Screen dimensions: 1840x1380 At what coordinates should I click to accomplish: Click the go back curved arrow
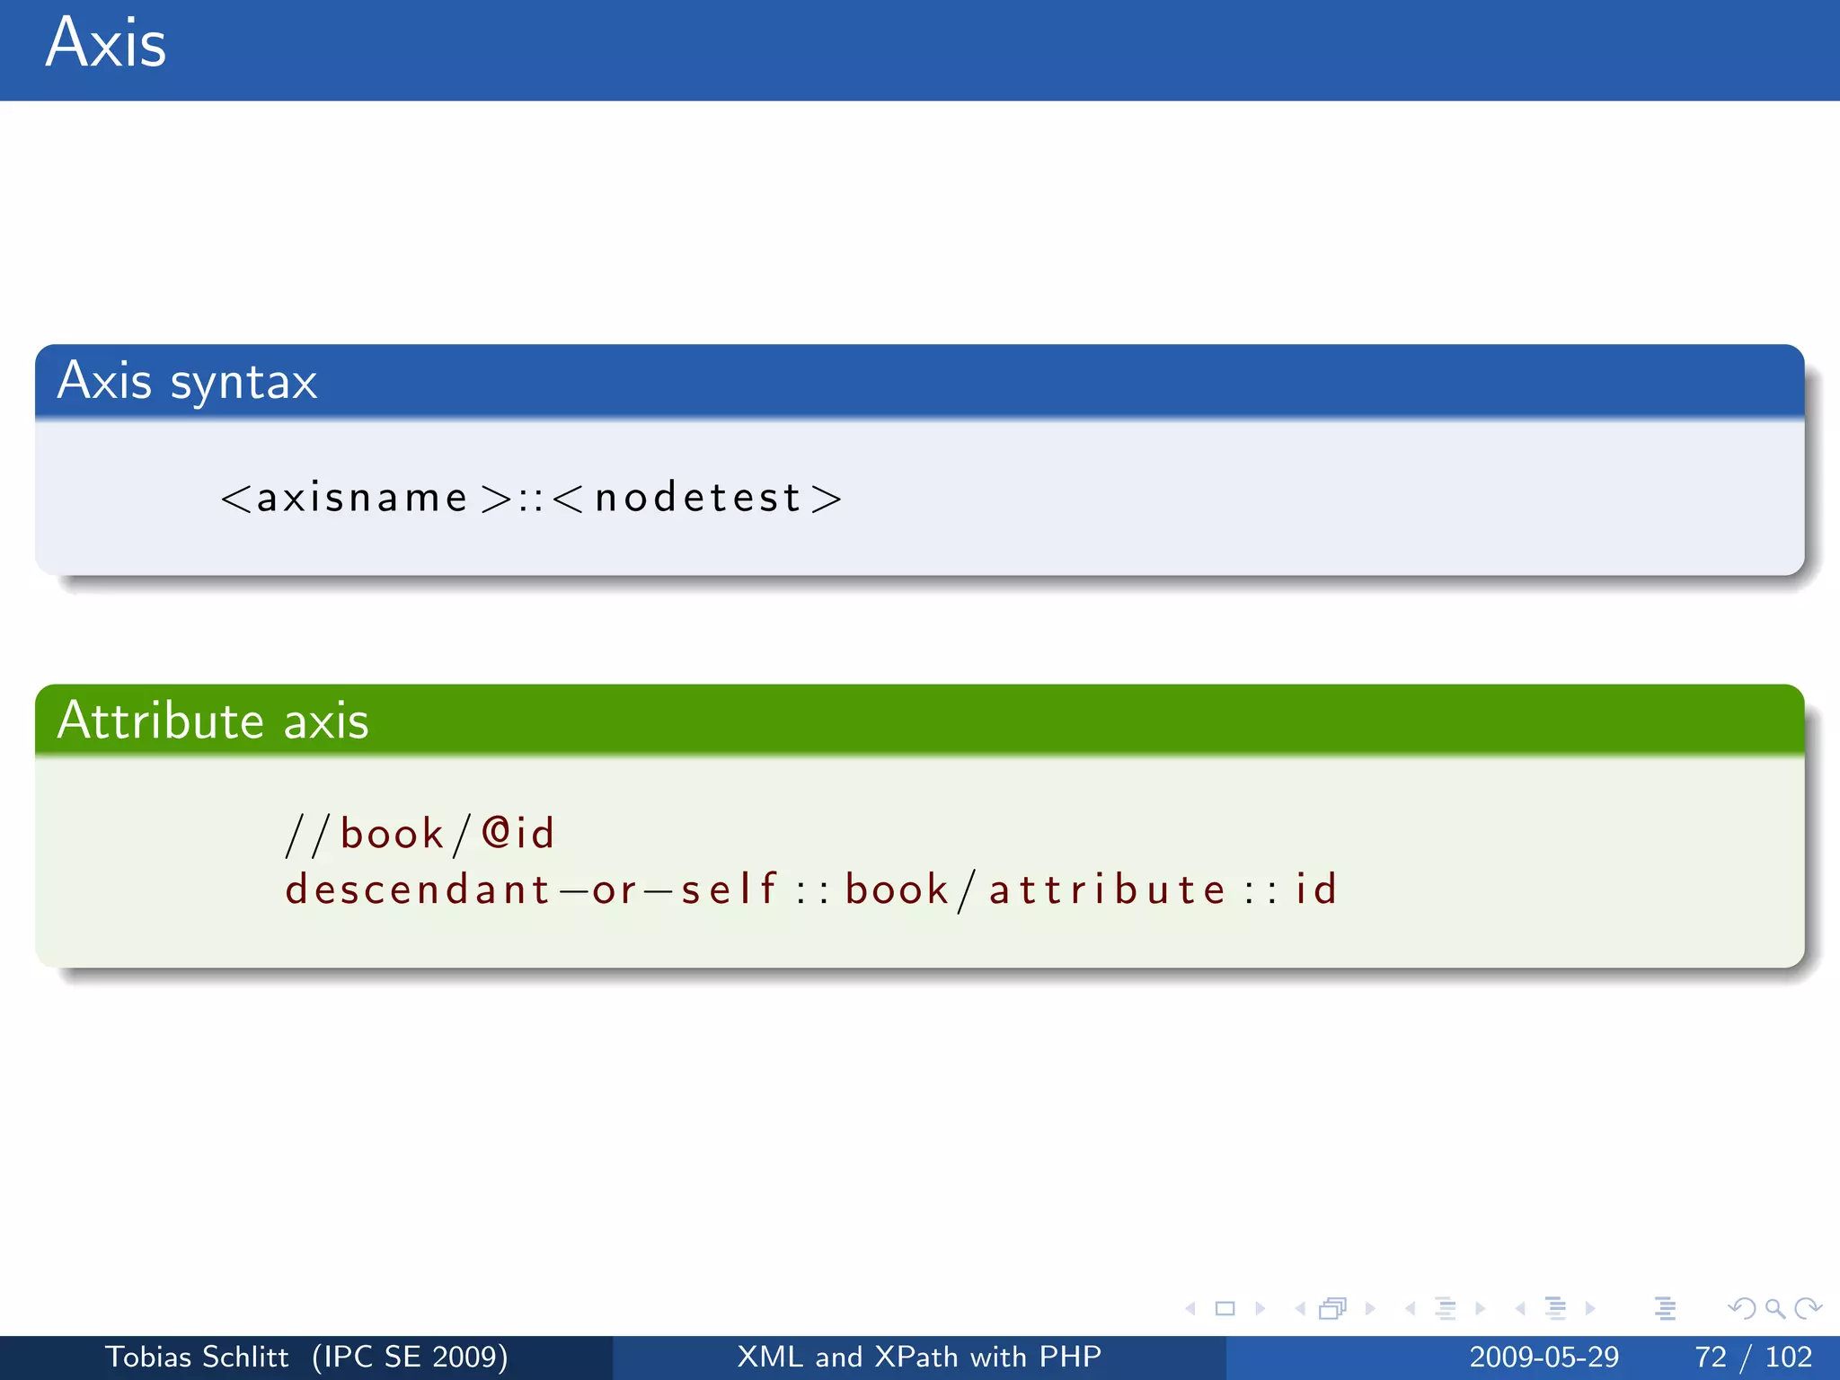pos(1741,1309)
